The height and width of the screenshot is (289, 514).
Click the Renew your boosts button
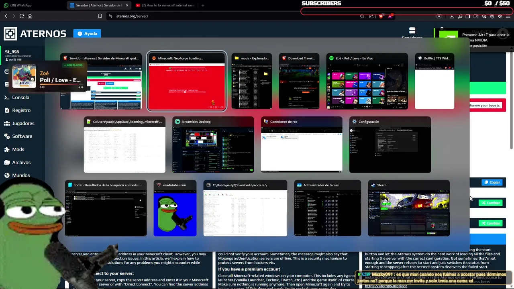tap(484, 105)
